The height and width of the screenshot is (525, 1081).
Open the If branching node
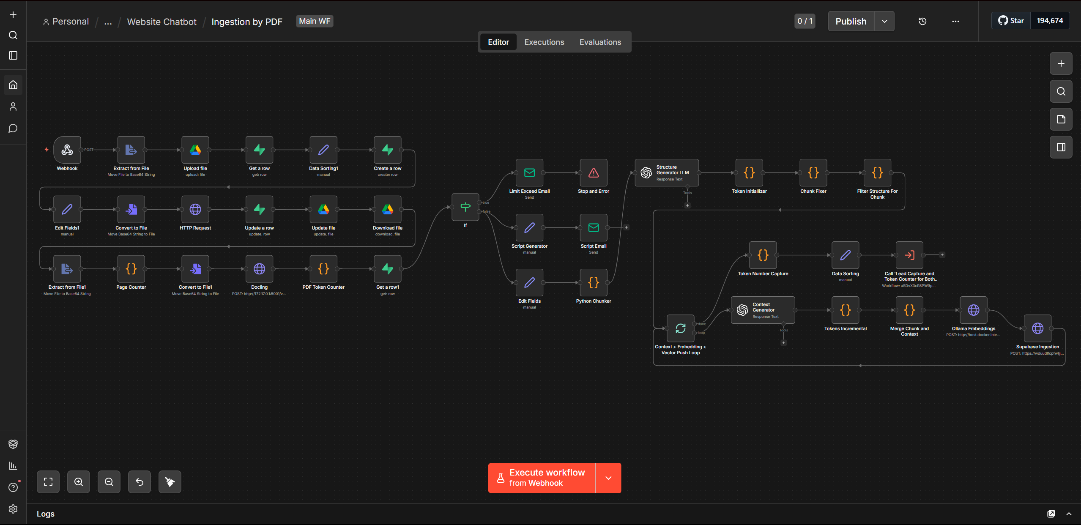(x=465, y=207)
